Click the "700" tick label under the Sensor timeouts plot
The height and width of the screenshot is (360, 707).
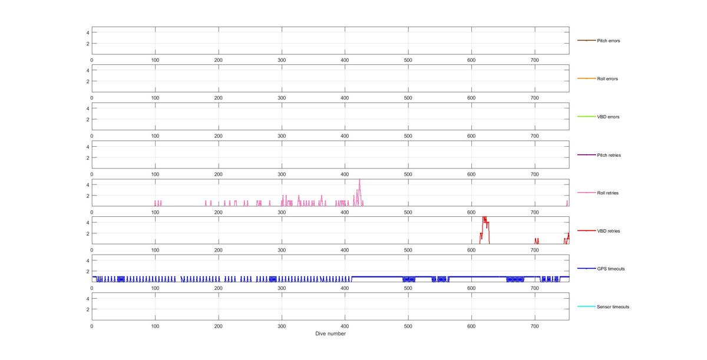coord(535,326)
